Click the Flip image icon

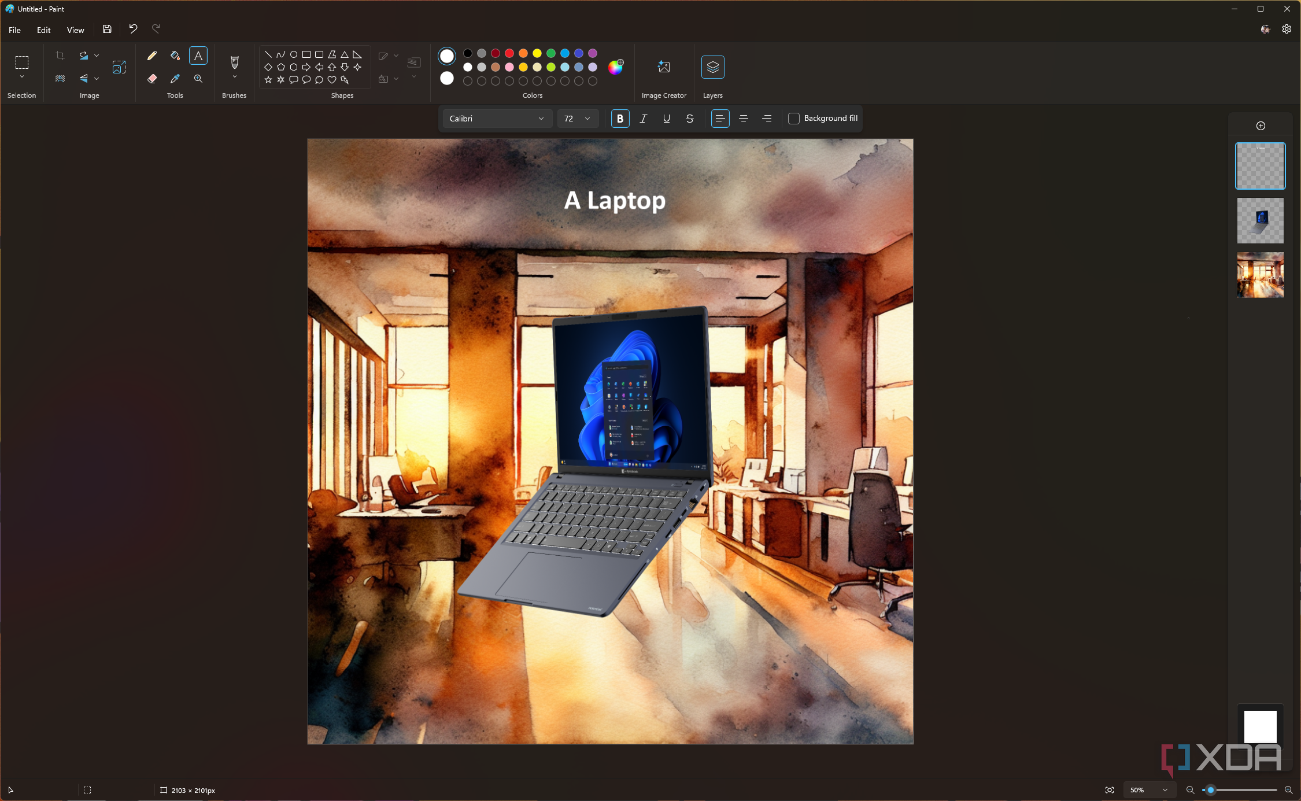tap(84, 78)
